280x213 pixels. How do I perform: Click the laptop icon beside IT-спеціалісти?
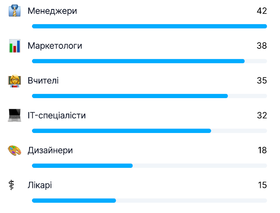coord(14,115)
